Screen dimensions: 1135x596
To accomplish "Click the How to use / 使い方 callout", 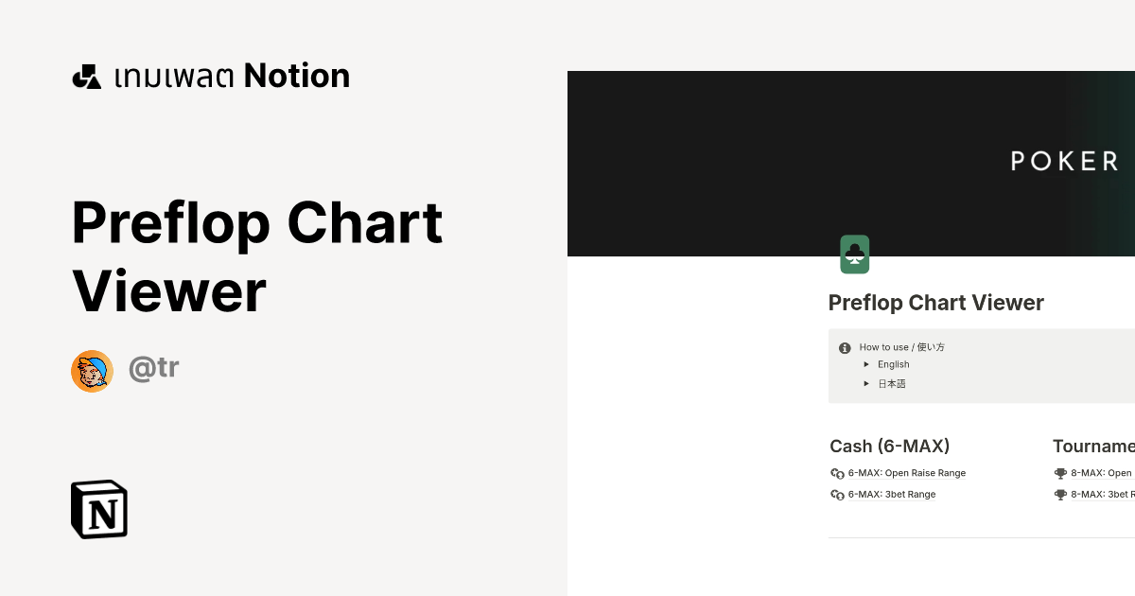I will (901, 346).
